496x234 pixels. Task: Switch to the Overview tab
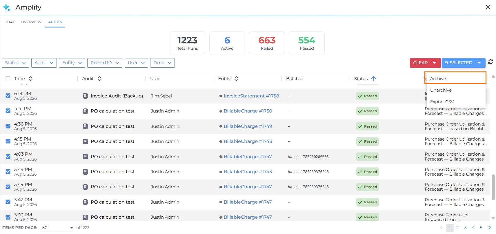click(x=31, y=22)
